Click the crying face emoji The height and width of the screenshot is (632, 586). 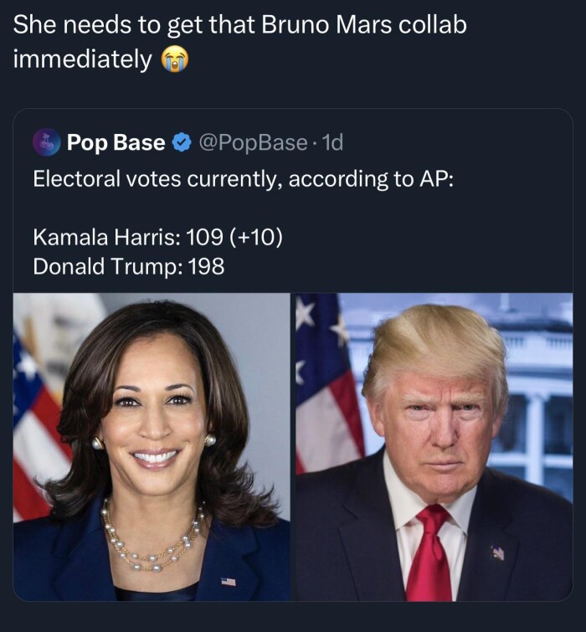click(175, 59)
